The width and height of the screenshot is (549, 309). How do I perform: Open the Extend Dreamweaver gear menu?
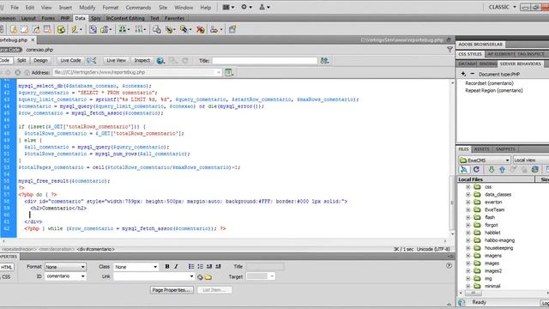tap(246, 7)
